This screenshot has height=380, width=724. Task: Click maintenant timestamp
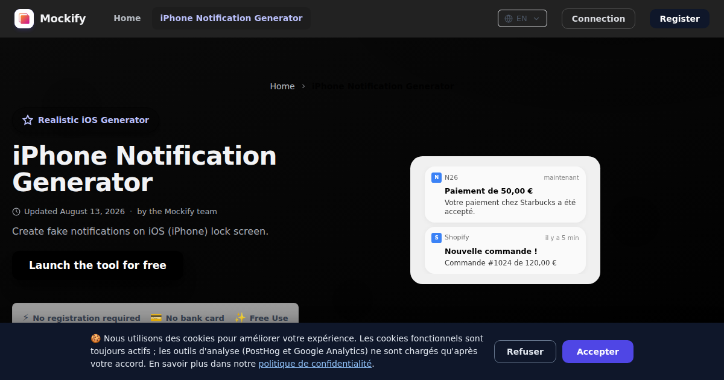click(x=561, y=177)
